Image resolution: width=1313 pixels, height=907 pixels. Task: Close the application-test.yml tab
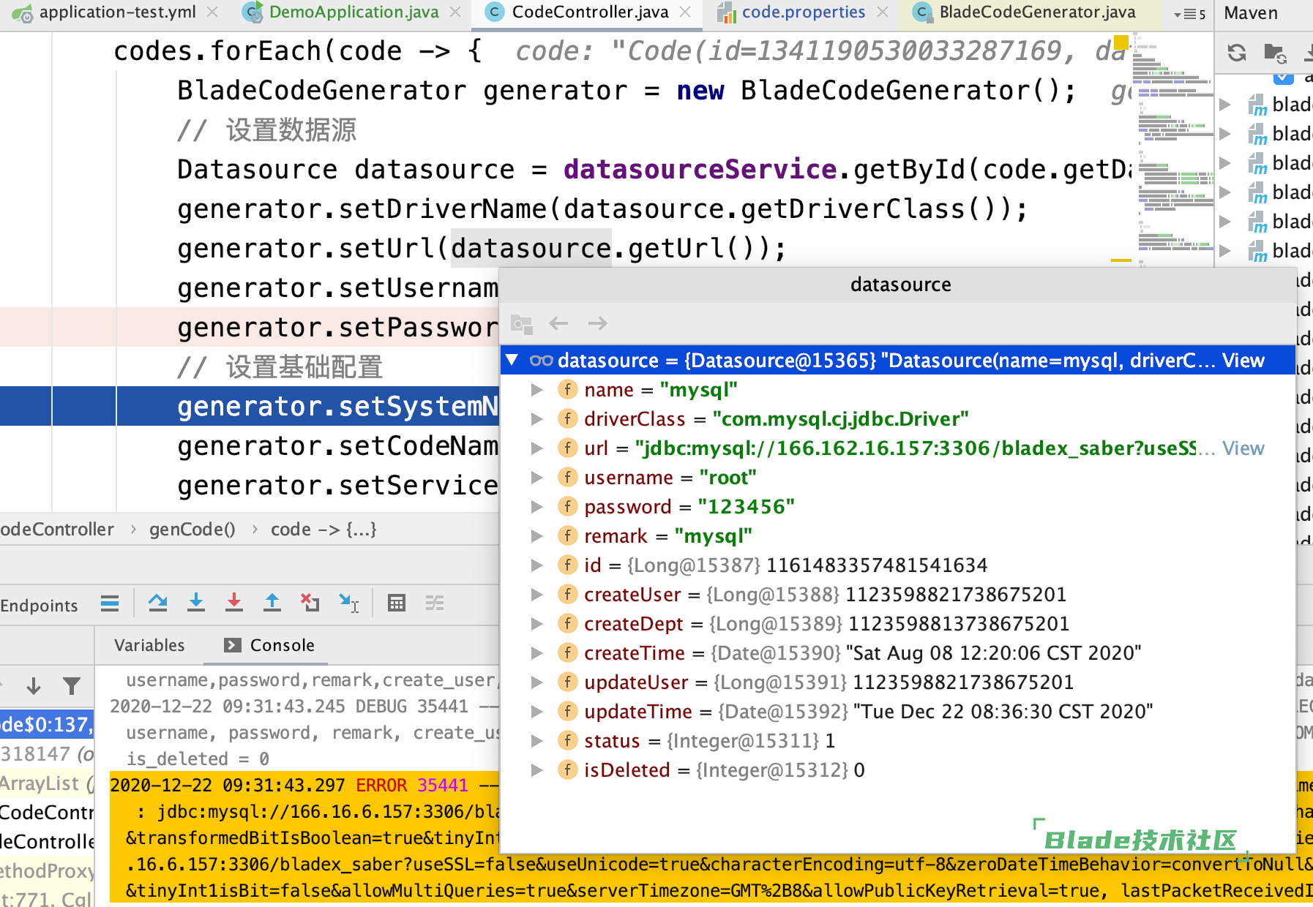click(x=212, y=12)
